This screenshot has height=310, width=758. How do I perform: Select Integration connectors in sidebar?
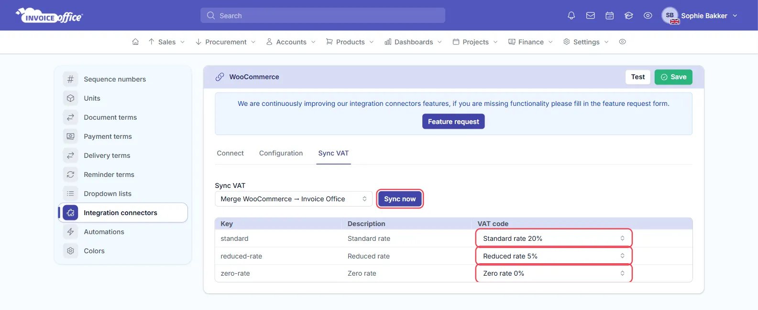[123, 213]
